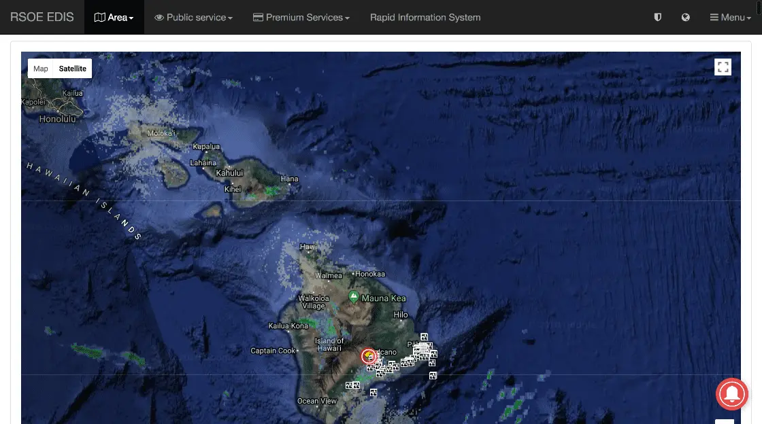This screenshot has width=762, height=424.
Task: Open Rapid Information System link
Action: (x=425, y=18)
